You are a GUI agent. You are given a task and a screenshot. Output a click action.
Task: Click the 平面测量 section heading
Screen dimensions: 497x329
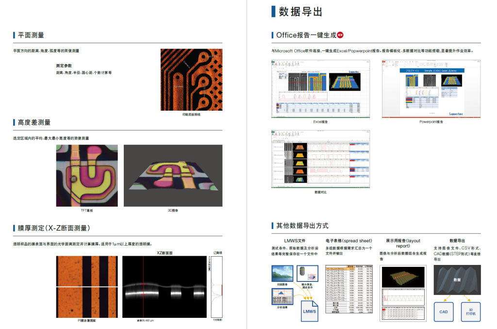31,35
